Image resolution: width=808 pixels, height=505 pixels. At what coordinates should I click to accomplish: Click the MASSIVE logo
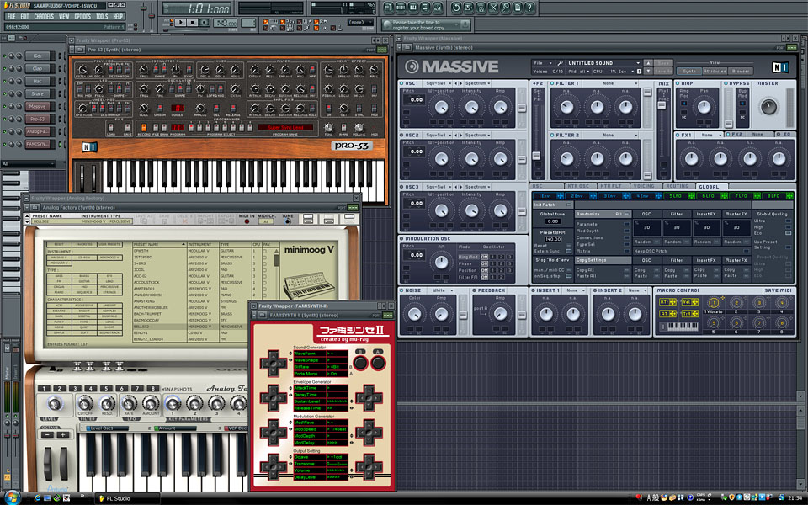pos(451,66)
